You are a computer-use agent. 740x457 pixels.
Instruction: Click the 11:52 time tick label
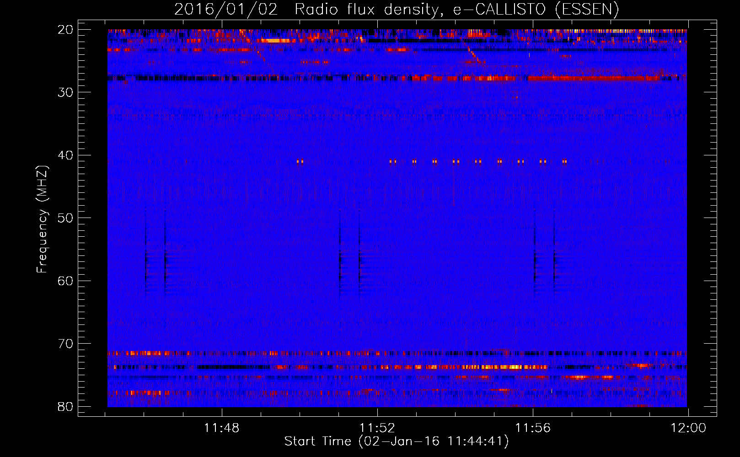click(377, 428)
